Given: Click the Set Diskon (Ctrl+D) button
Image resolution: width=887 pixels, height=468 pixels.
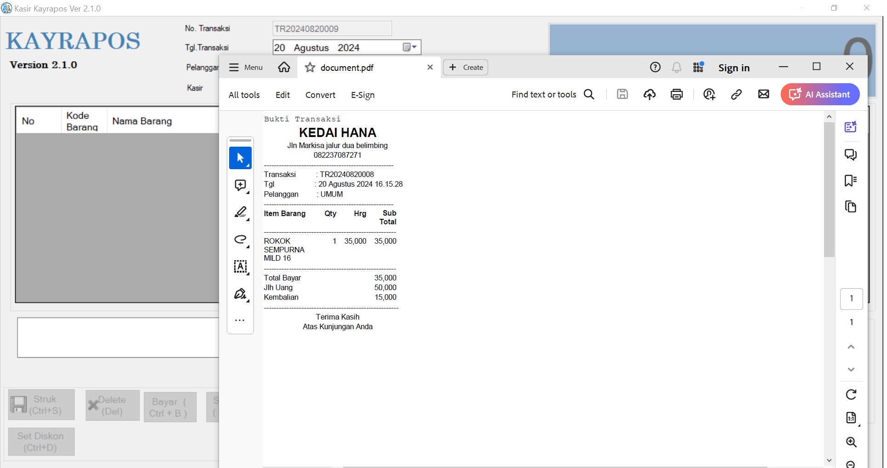Looking at the screenshot, I should (x=41, y=441).
